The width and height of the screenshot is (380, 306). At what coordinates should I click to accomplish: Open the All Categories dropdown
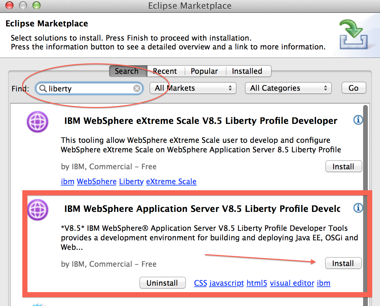click(x=288, y=88)
